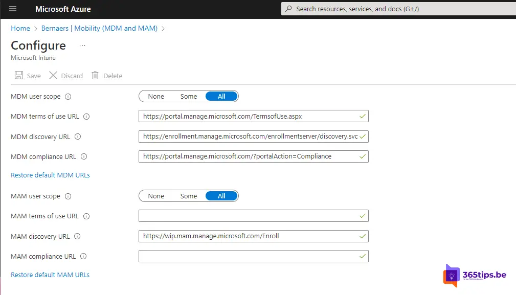
Task: Click the MDM user scope label
Action: [x=35, y=97]
